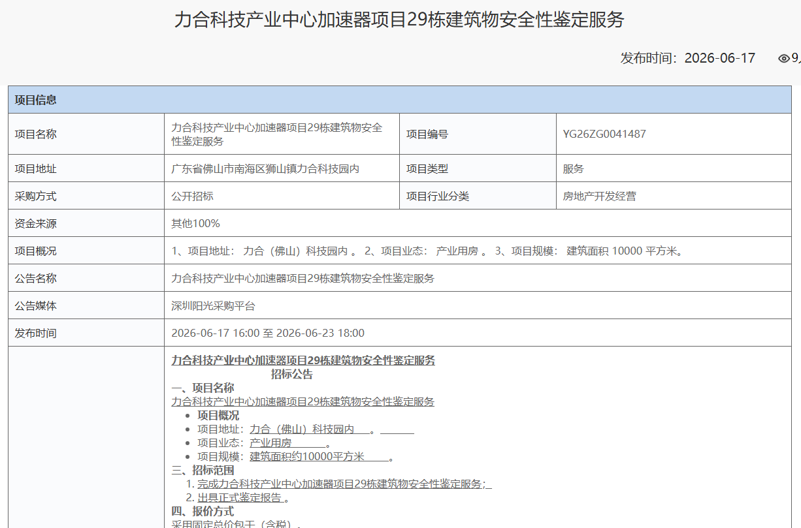
Task: Click the eye view-count icon
Action: click(784, 58)
